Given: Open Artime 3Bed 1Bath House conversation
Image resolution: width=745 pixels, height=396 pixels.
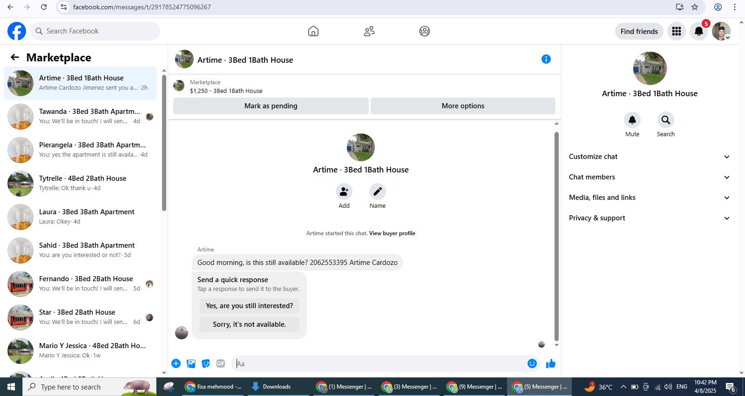Looking at the screenshot, I should pos(80,83).
